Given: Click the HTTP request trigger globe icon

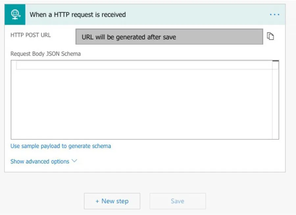Looking at the screenshot, I should tap(15, 15).
